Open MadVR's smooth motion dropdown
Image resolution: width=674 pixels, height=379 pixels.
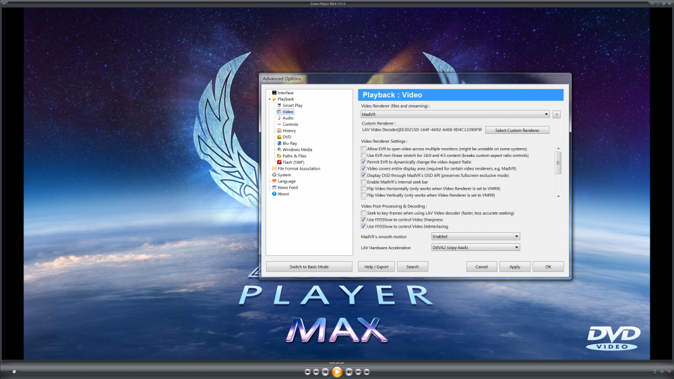point(475,236)
